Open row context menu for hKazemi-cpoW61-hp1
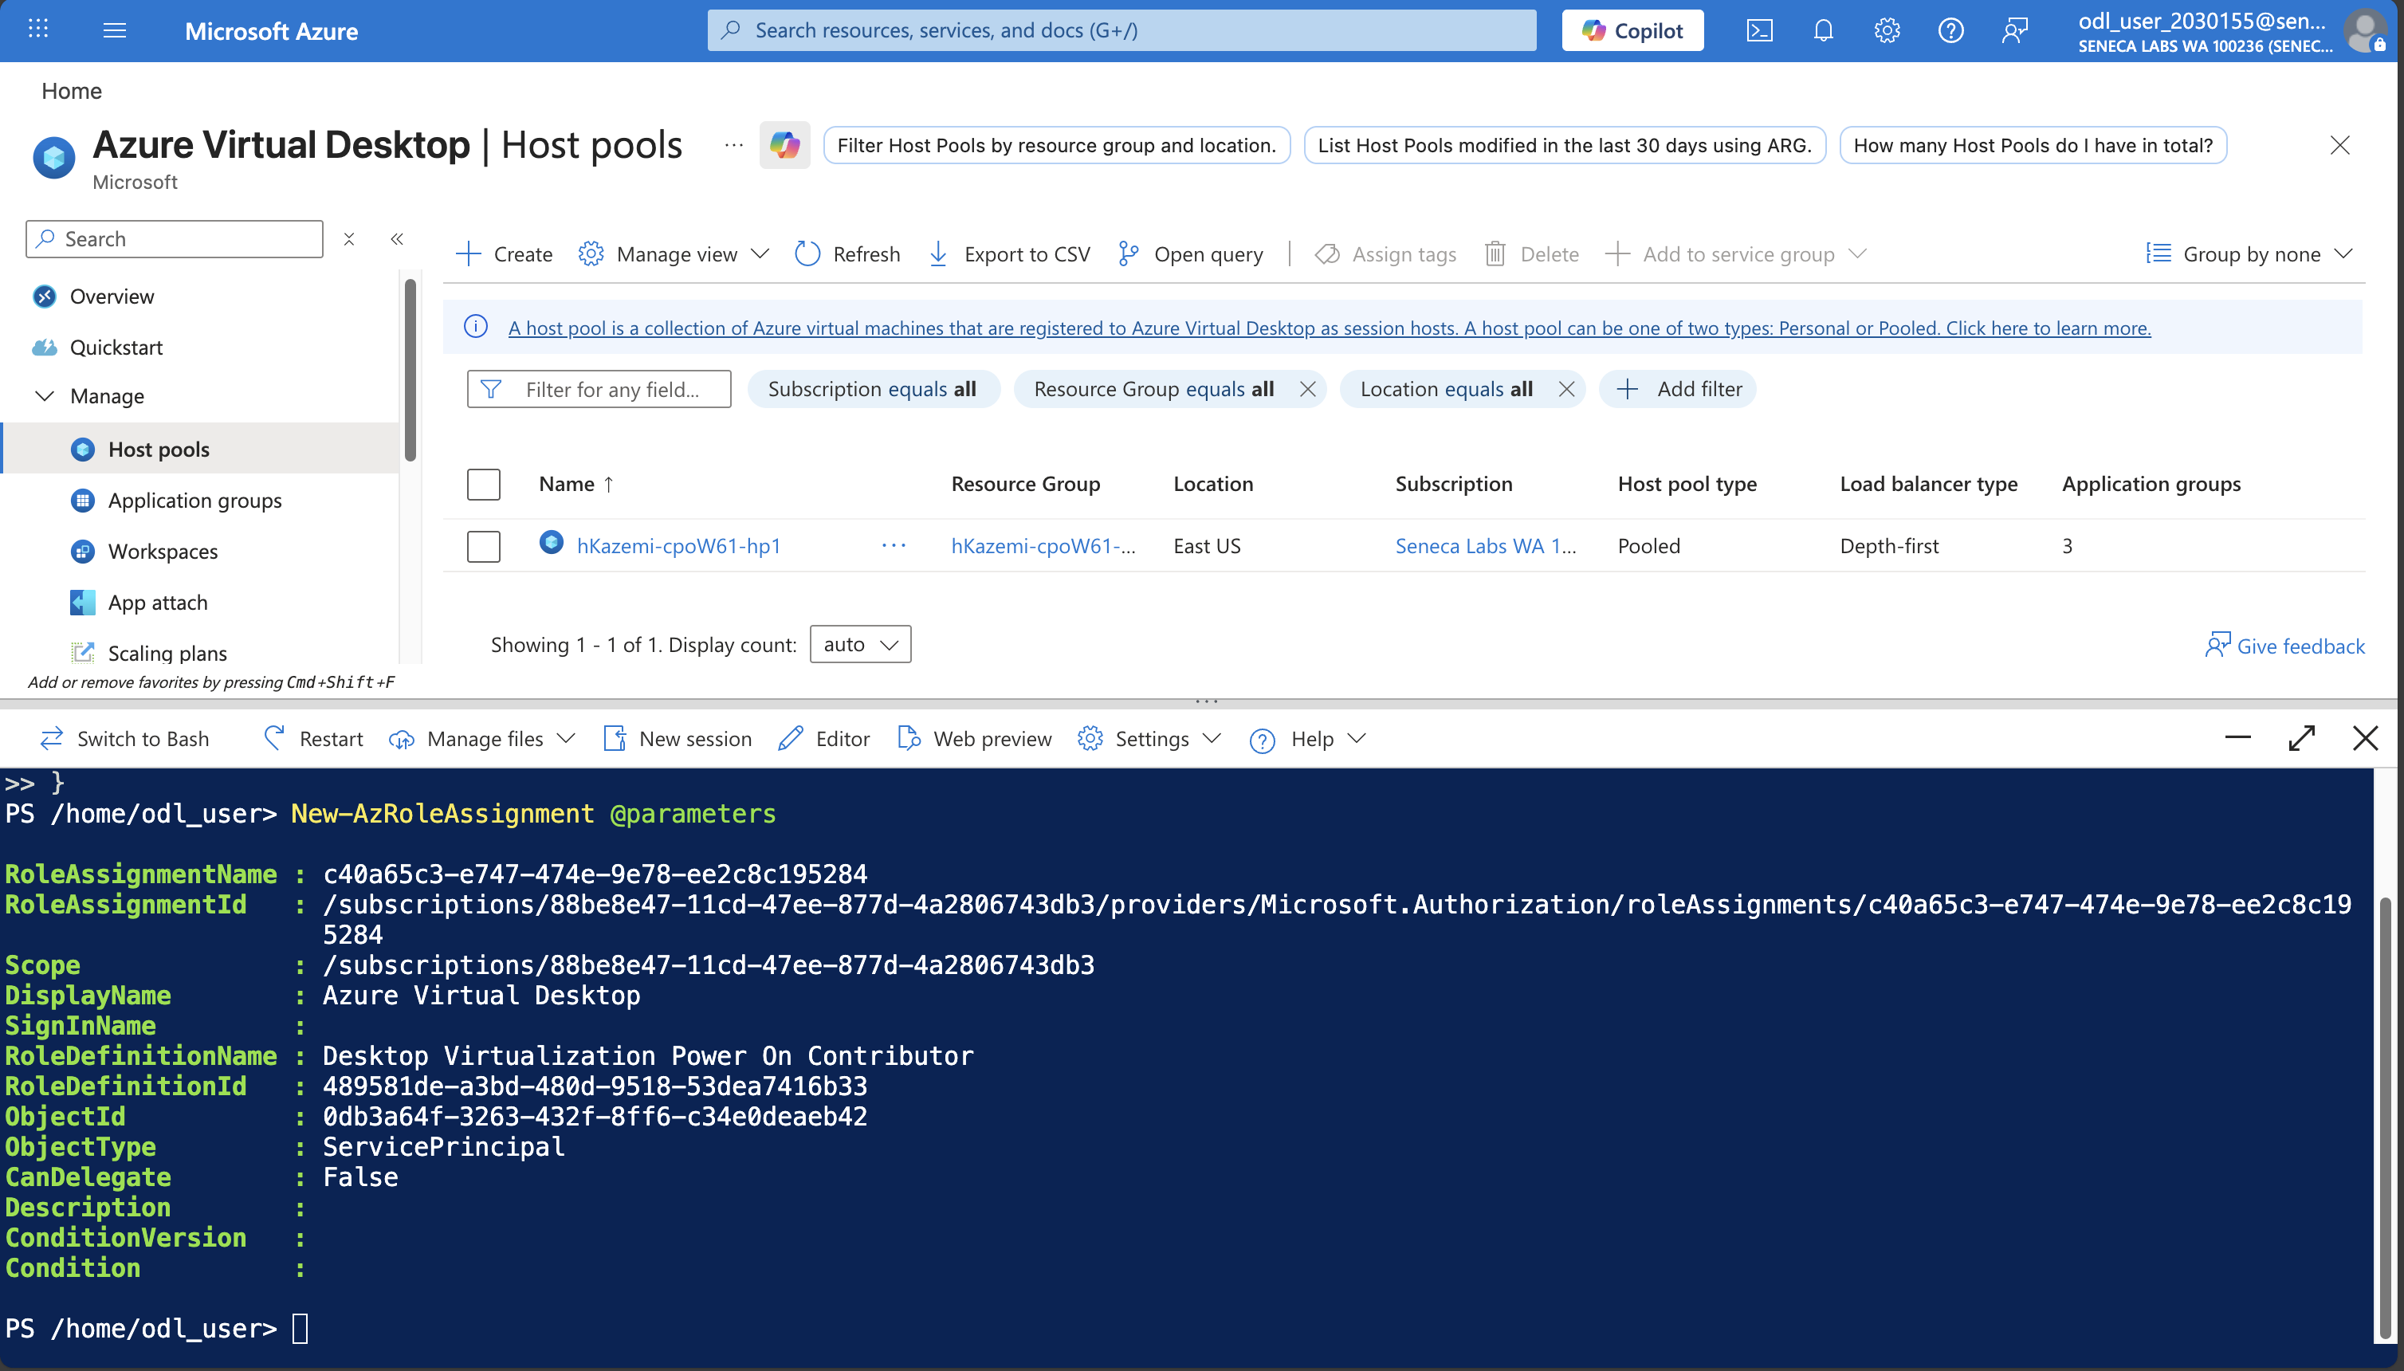The image size is (2404, 1371). [894, 546]
